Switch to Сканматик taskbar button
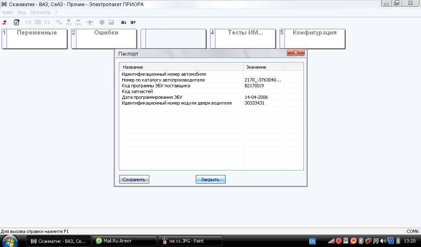Screen dimensions: 421x247 [x=59, y=241]
